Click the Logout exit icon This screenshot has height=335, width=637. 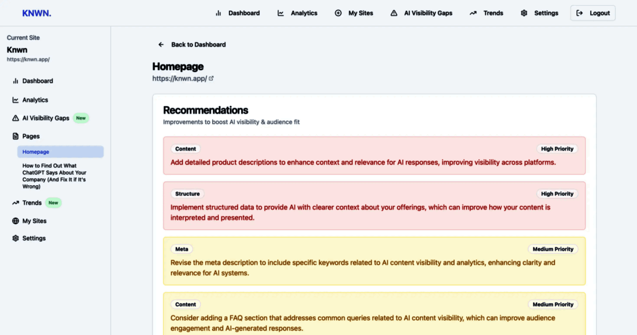coord(579,13)
